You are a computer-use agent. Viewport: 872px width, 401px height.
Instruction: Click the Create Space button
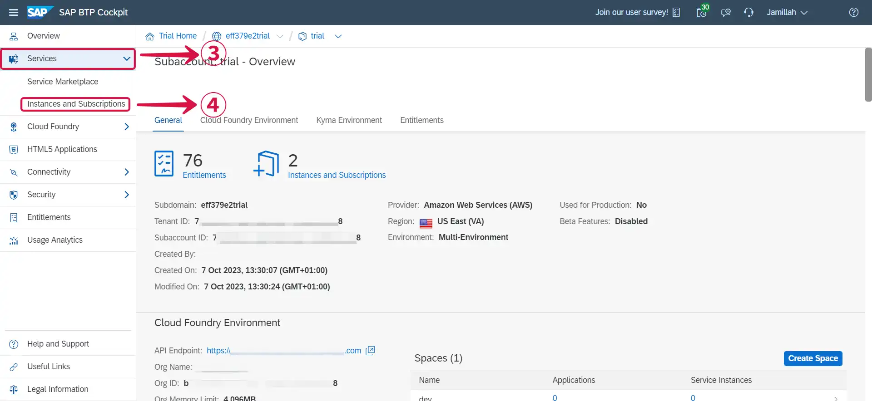pos(813,358)
